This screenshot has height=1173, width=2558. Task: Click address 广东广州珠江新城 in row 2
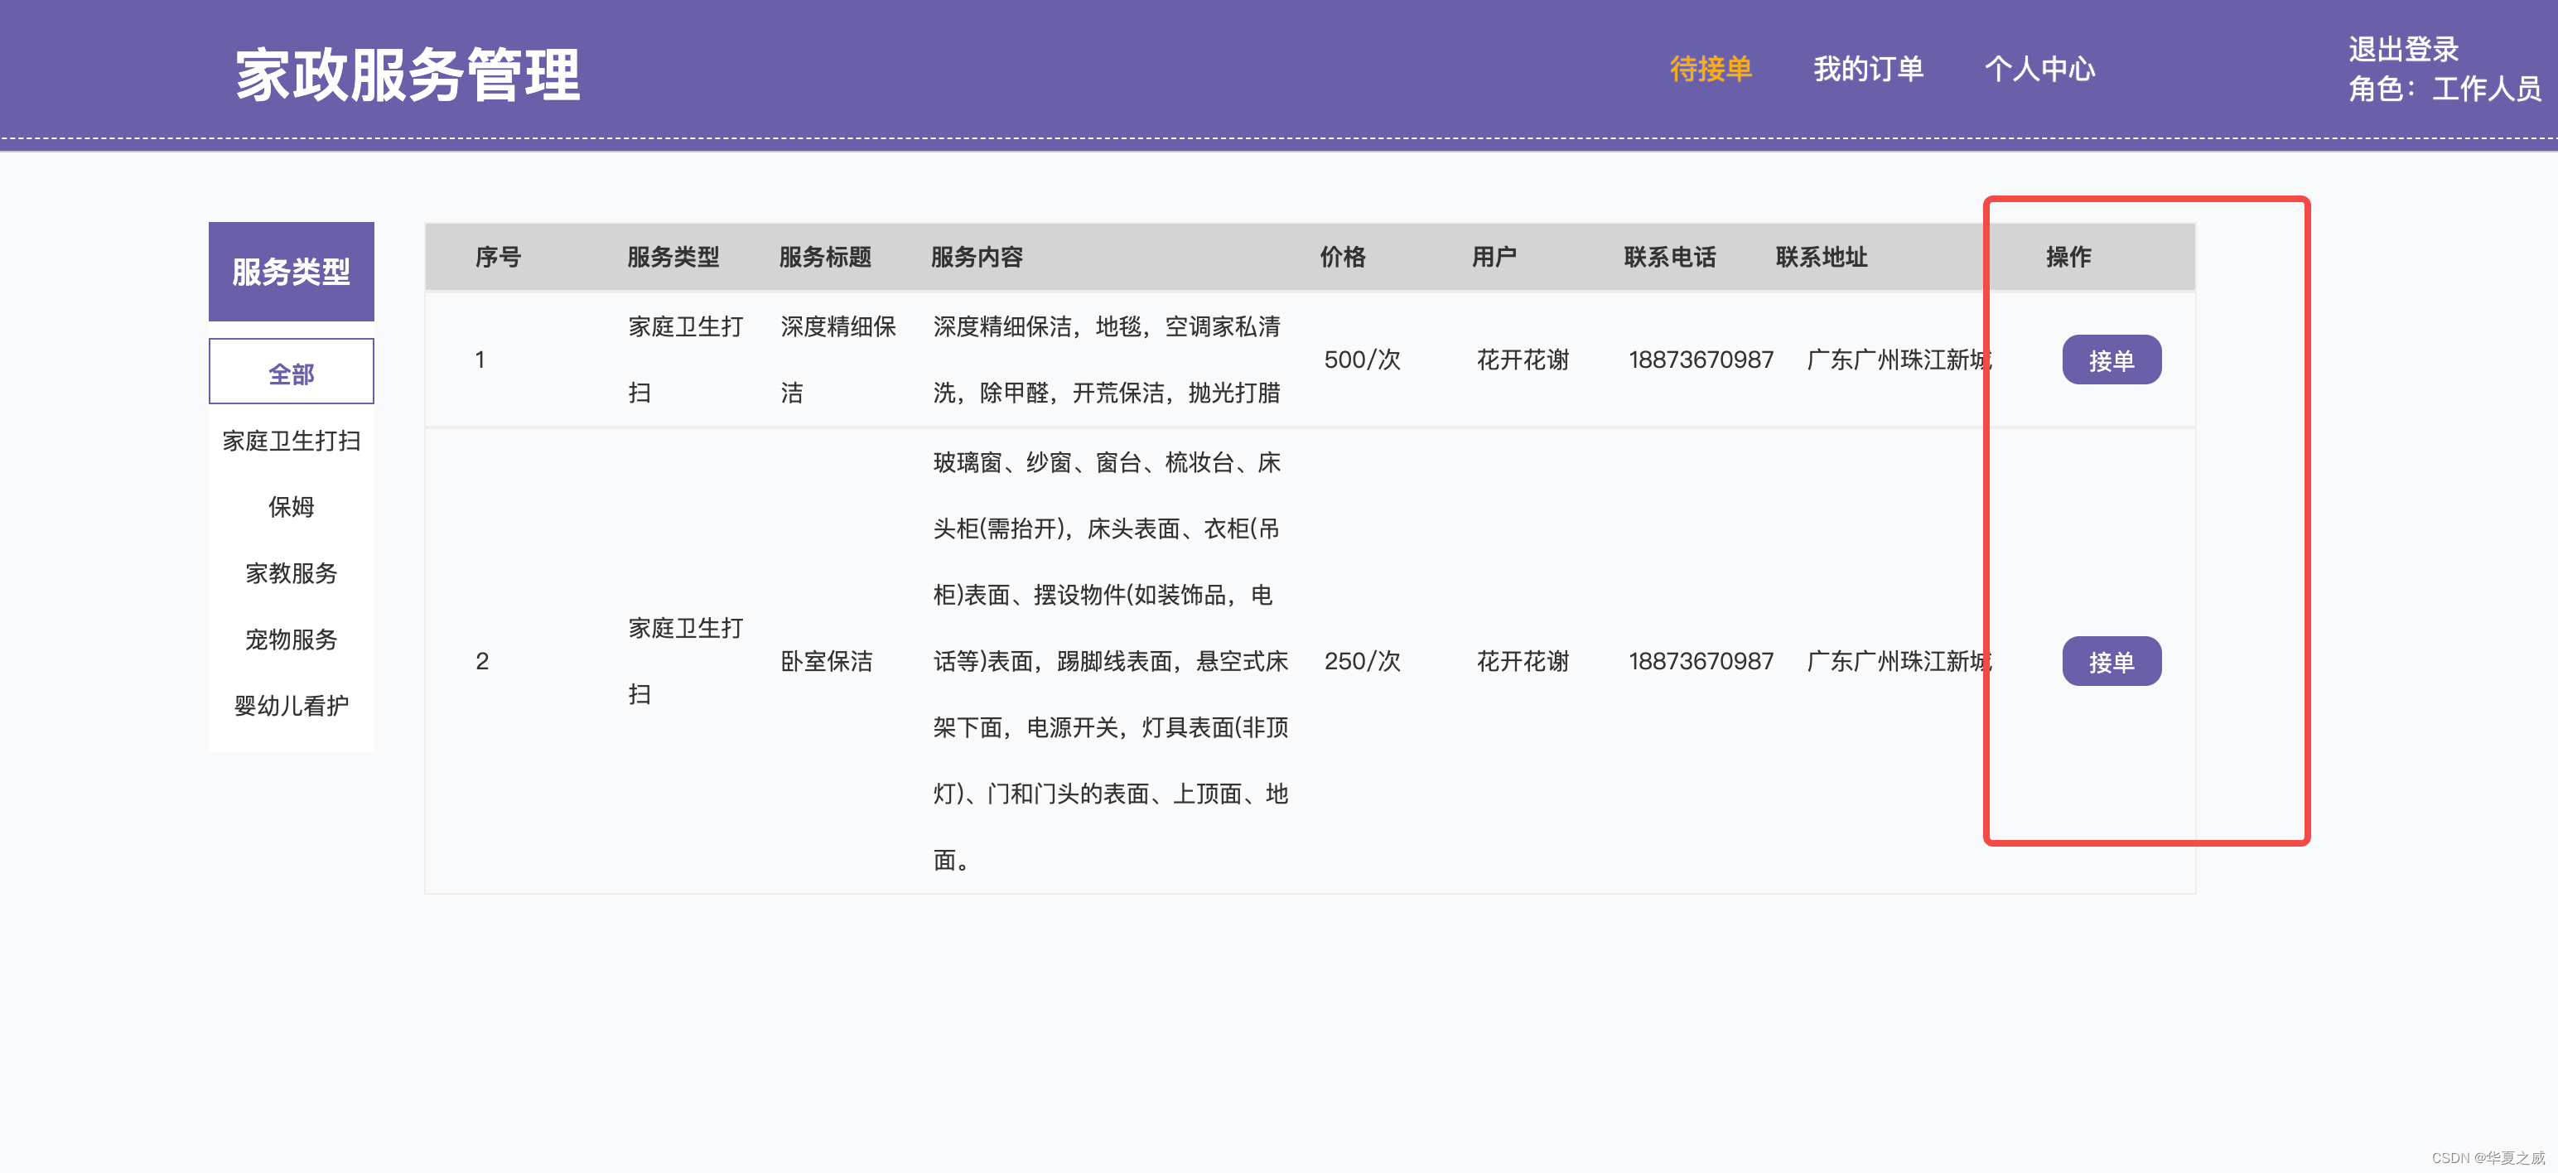(1899, 662)
